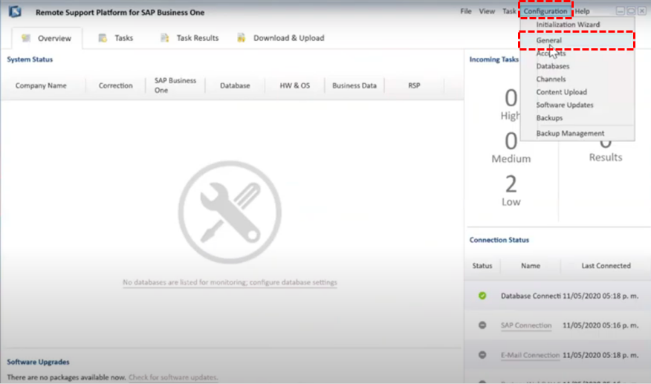Click the Business Data column header
651x384 pixels.
tap(354, 85)
